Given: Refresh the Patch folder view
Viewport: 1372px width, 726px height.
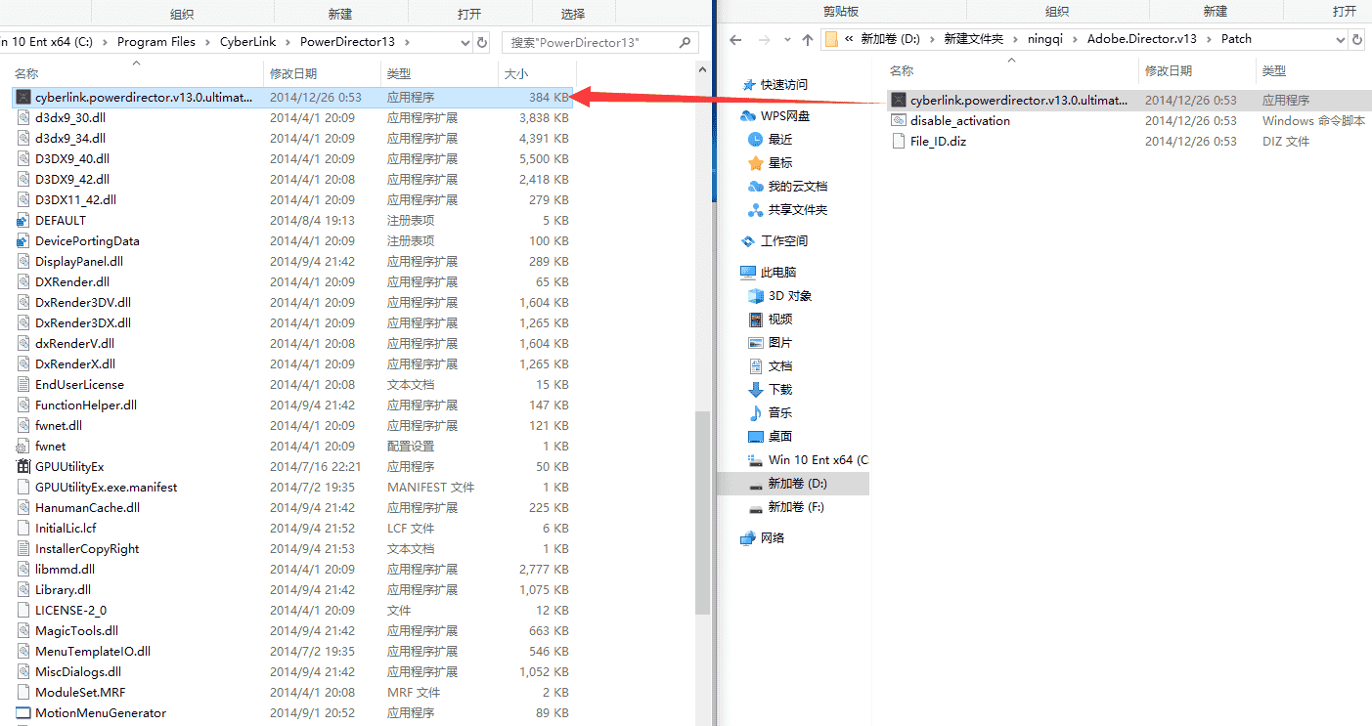Looking at the screenshot, I should point(1359,40).
